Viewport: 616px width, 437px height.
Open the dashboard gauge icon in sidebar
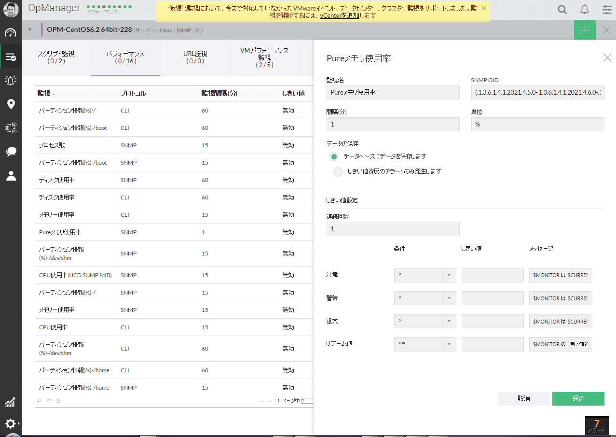(x=11, y=33)
